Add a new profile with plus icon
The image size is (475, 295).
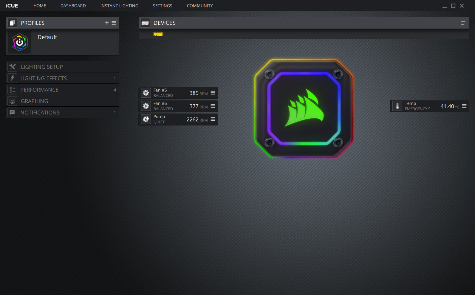pos(107,23)
